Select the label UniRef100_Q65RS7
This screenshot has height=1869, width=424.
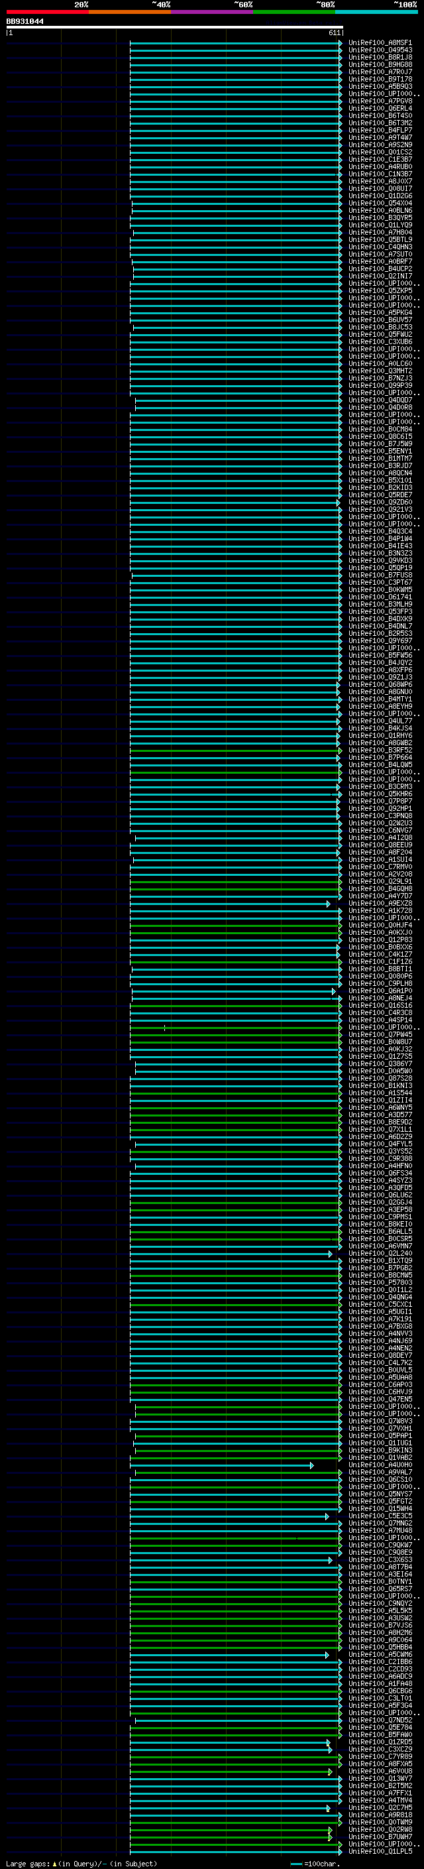[x=380, y=1589]
